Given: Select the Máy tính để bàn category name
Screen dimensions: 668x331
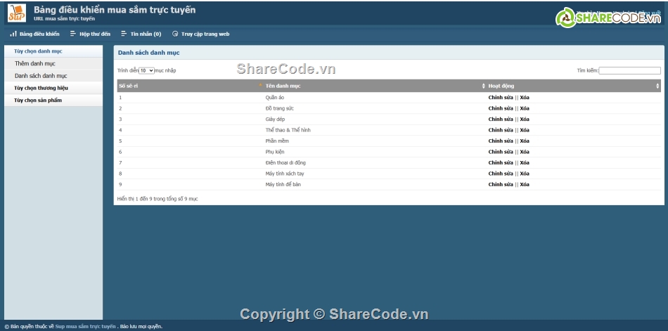Looking at the screenshot, I should tap(283, 184).
